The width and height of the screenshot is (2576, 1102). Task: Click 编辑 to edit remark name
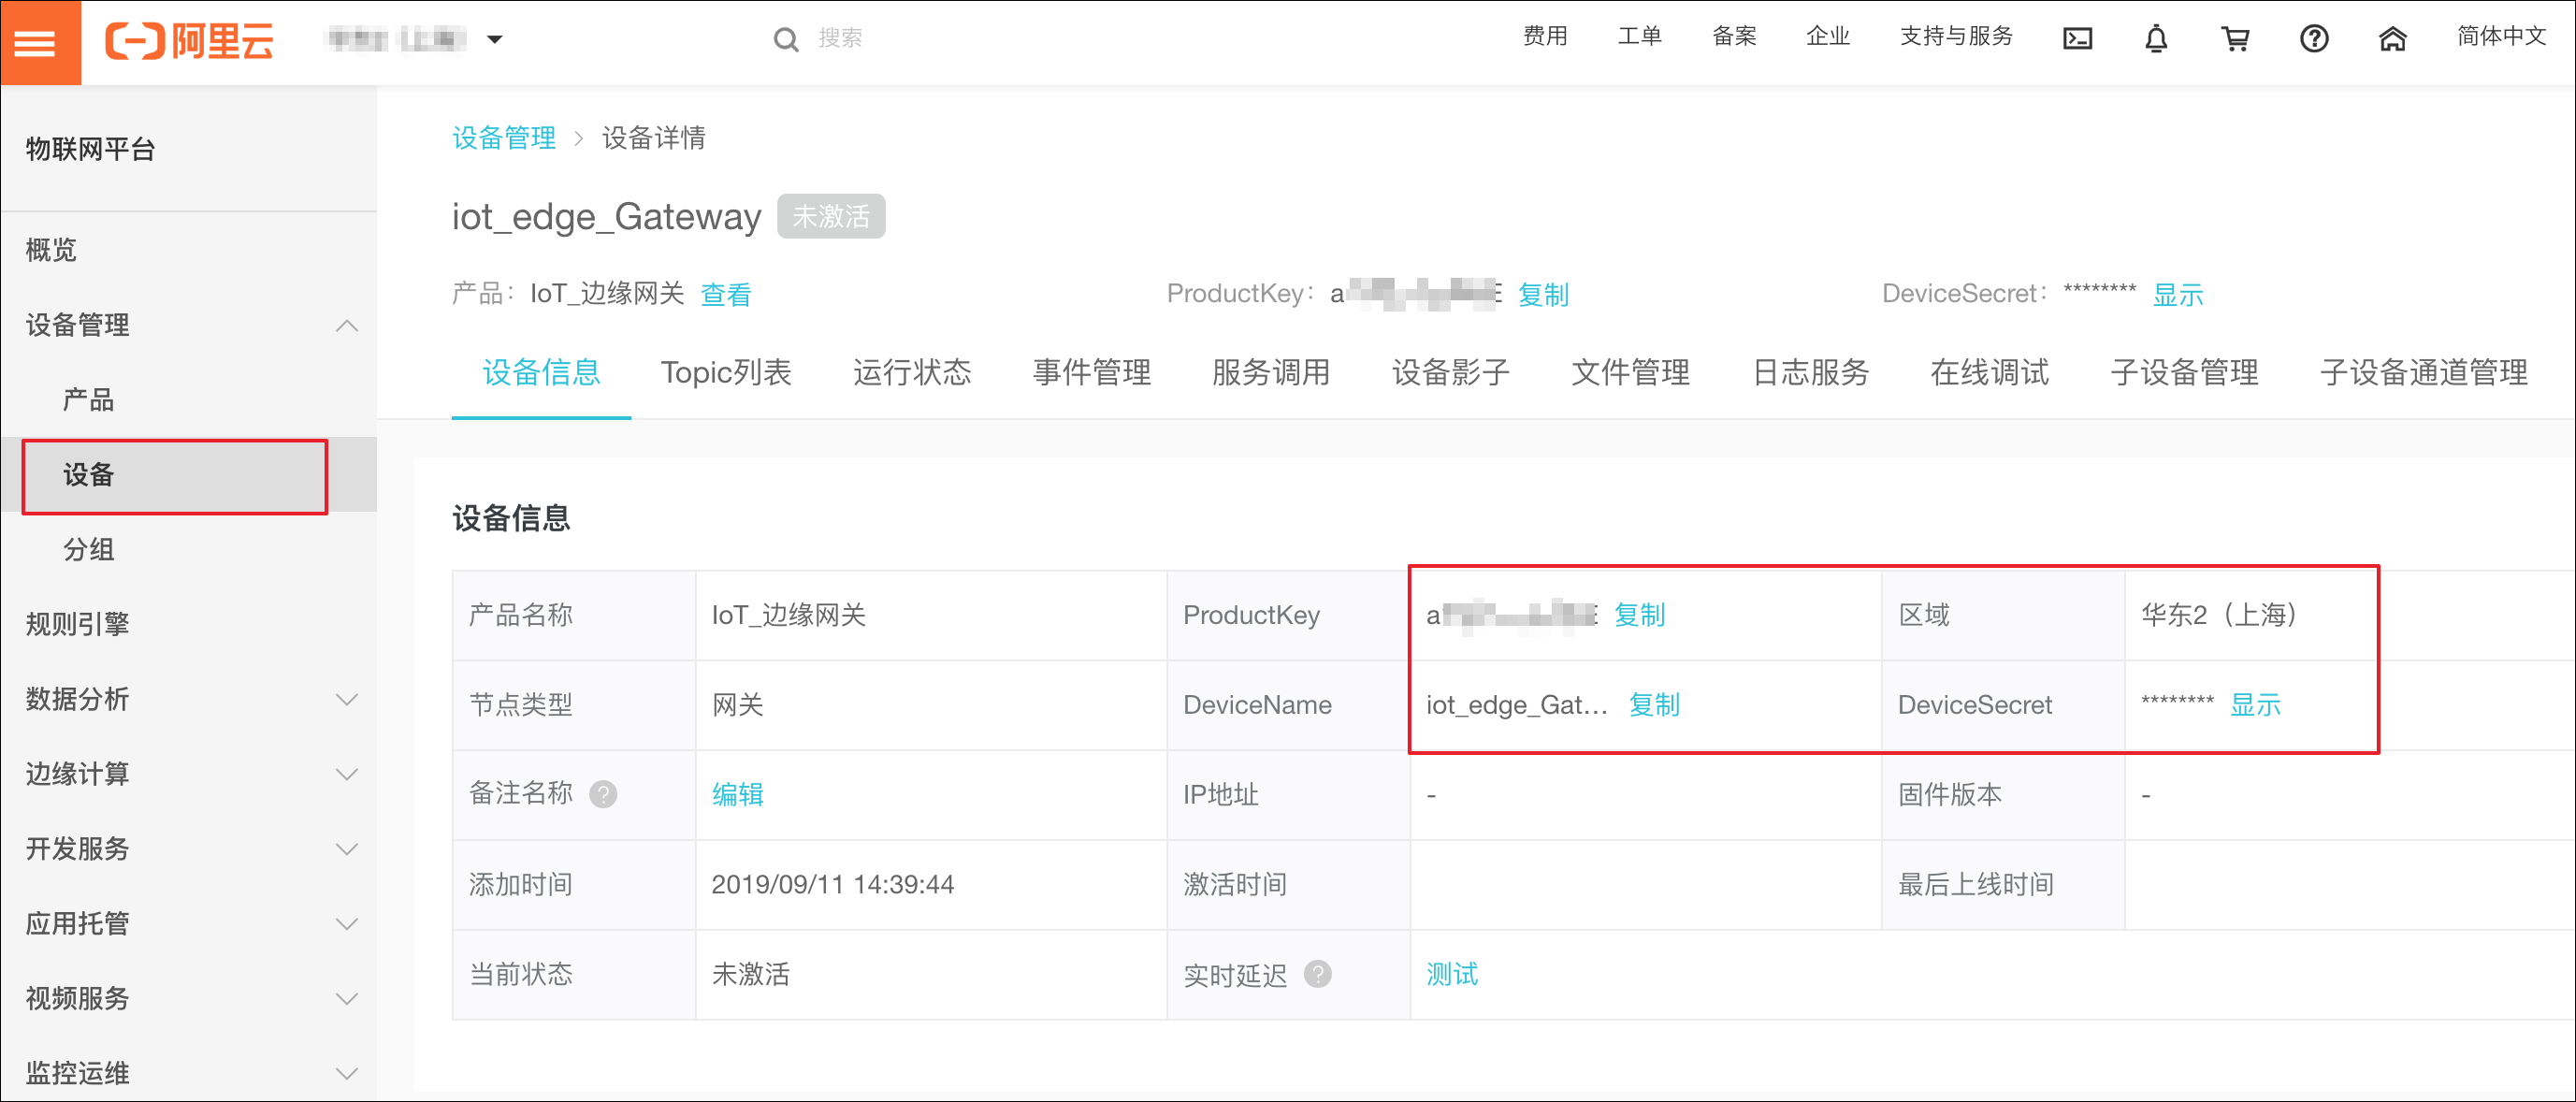pyautogui.click(x=738, y=794)
